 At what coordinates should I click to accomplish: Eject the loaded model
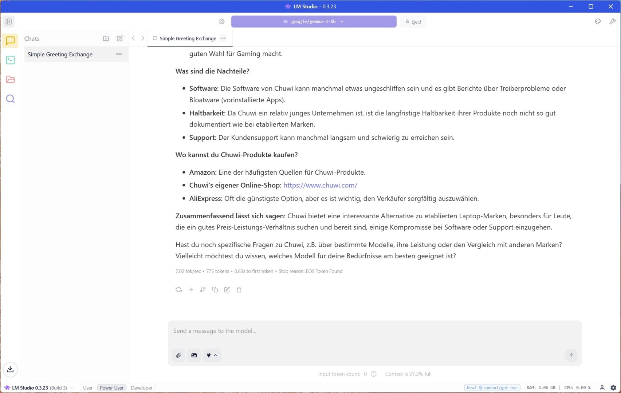(413, 21)
